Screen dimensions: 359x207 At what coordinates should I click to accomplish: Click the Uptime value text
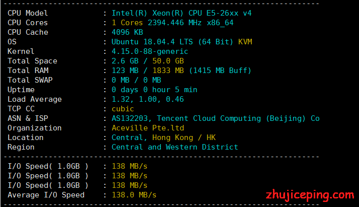click(154, 90)
